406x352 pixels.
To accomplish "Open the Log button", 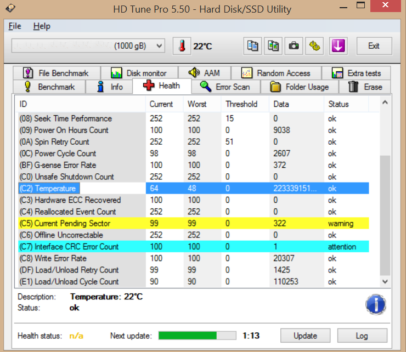I will (x=362, y=336).
